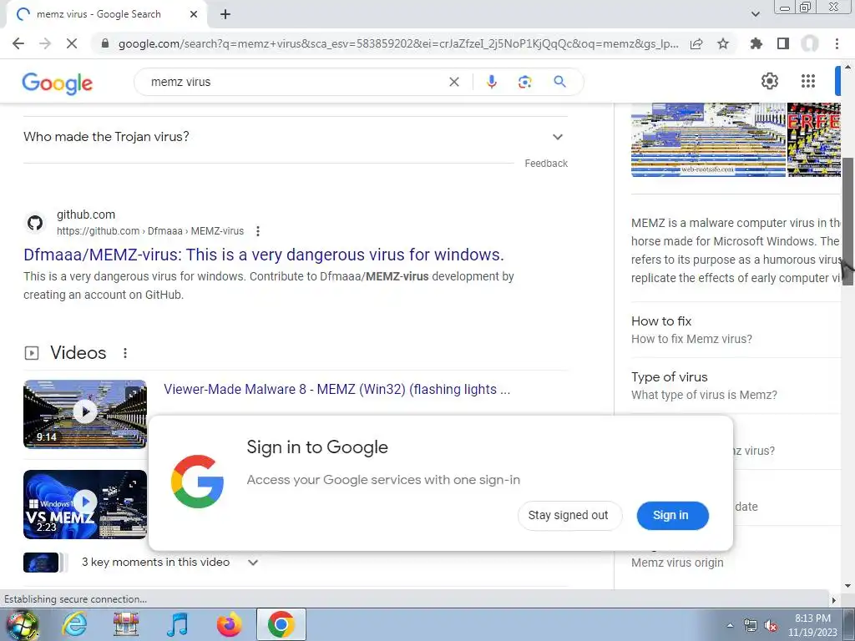Screen dimensions: 855x641
Task: Open the Google apps grid
Action: tap(808, 81)
